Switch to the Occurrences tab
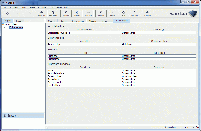This screenshot has width=201, height=131. 78,21
